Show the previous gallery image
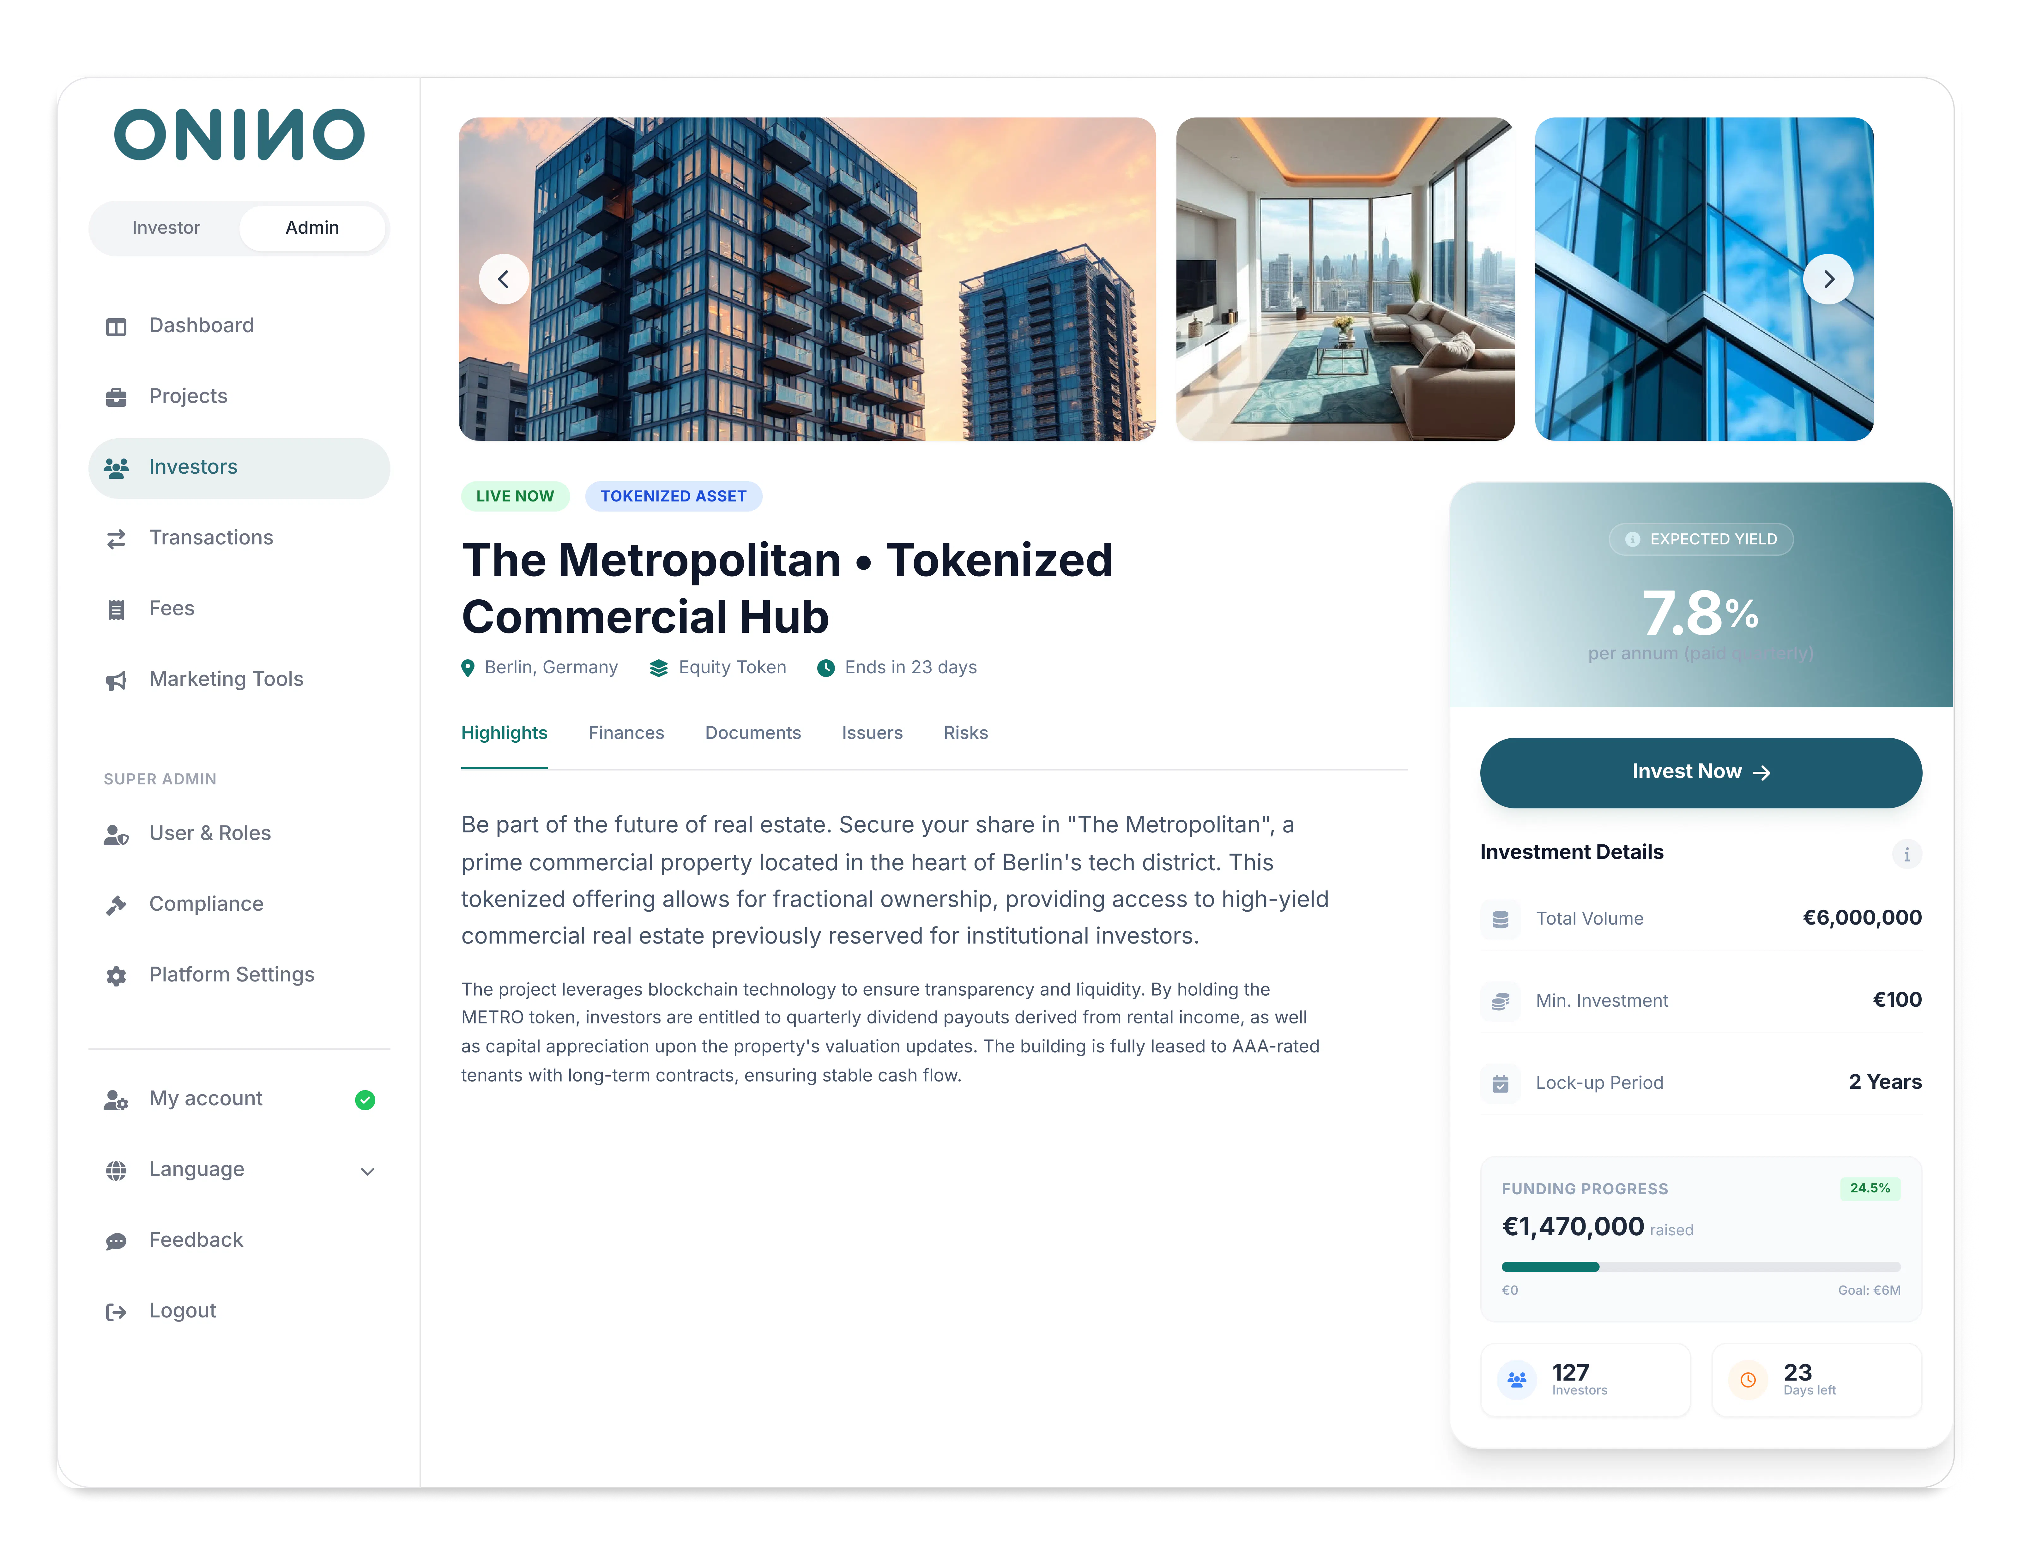 point(504,279)
